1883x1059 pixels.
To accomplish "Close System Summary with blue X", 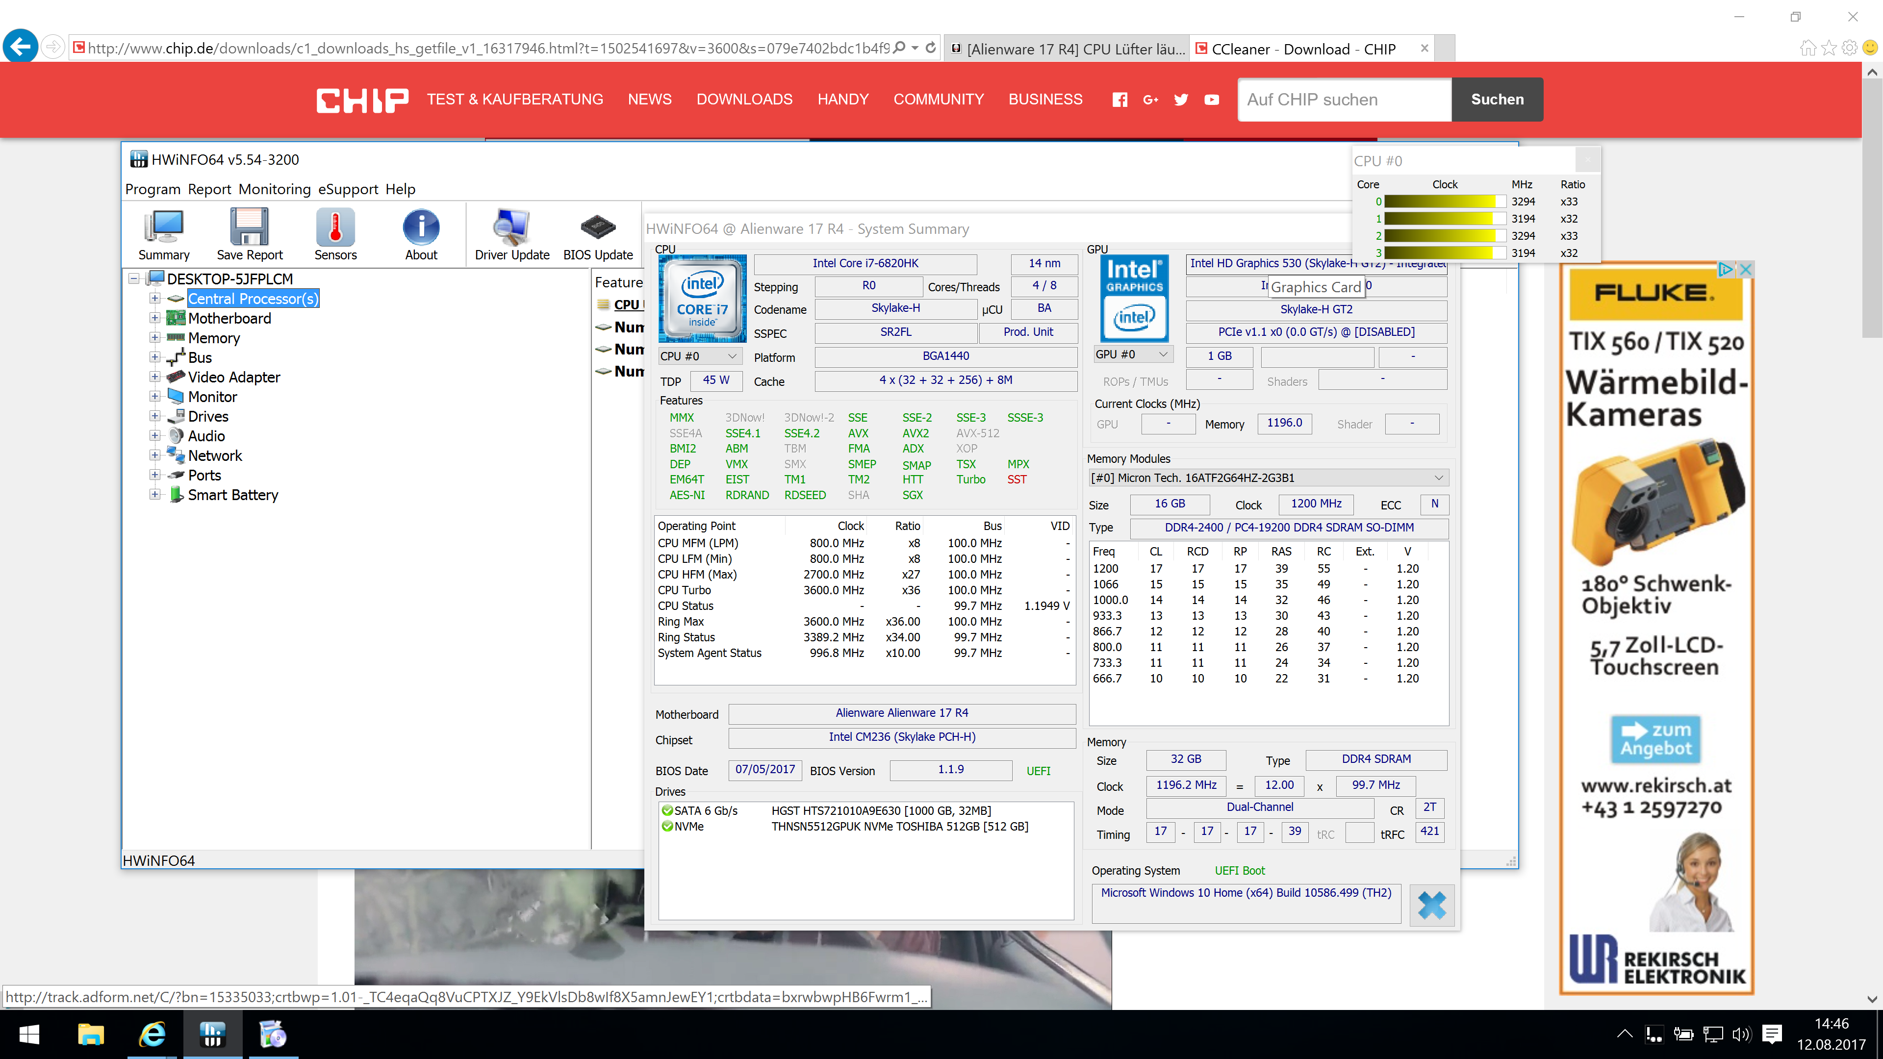I will click(x=1431, y=905).
